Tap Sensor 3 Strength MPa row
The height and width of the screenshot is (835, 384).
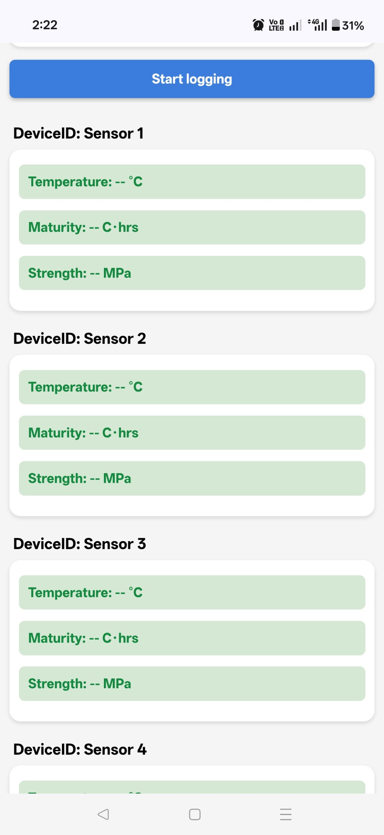(192, 684)
